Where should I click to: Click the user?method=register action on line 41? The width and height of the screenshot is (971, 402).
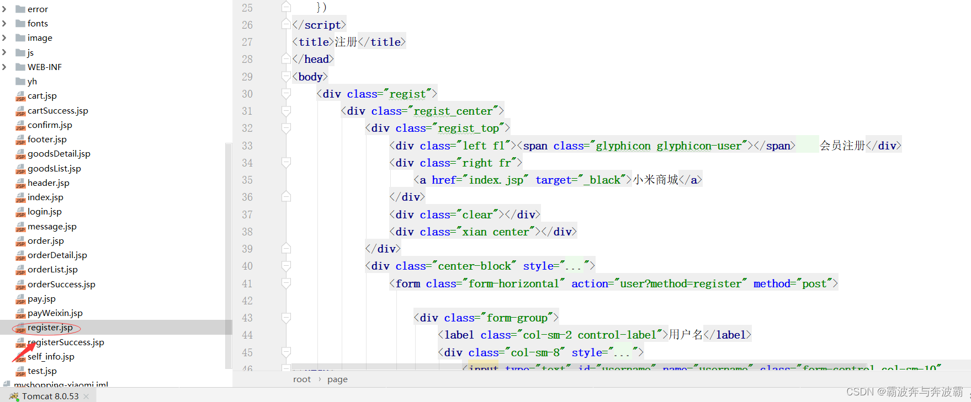[681, 283]
